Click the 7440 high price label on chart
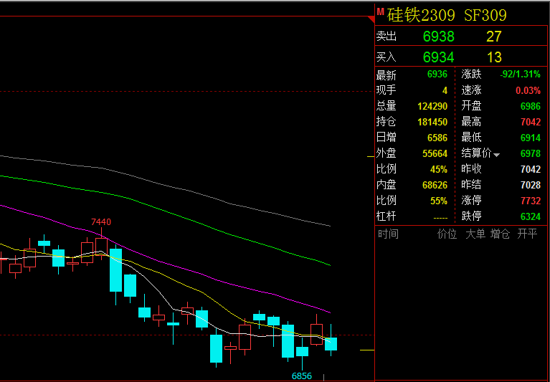 [101, 222]
